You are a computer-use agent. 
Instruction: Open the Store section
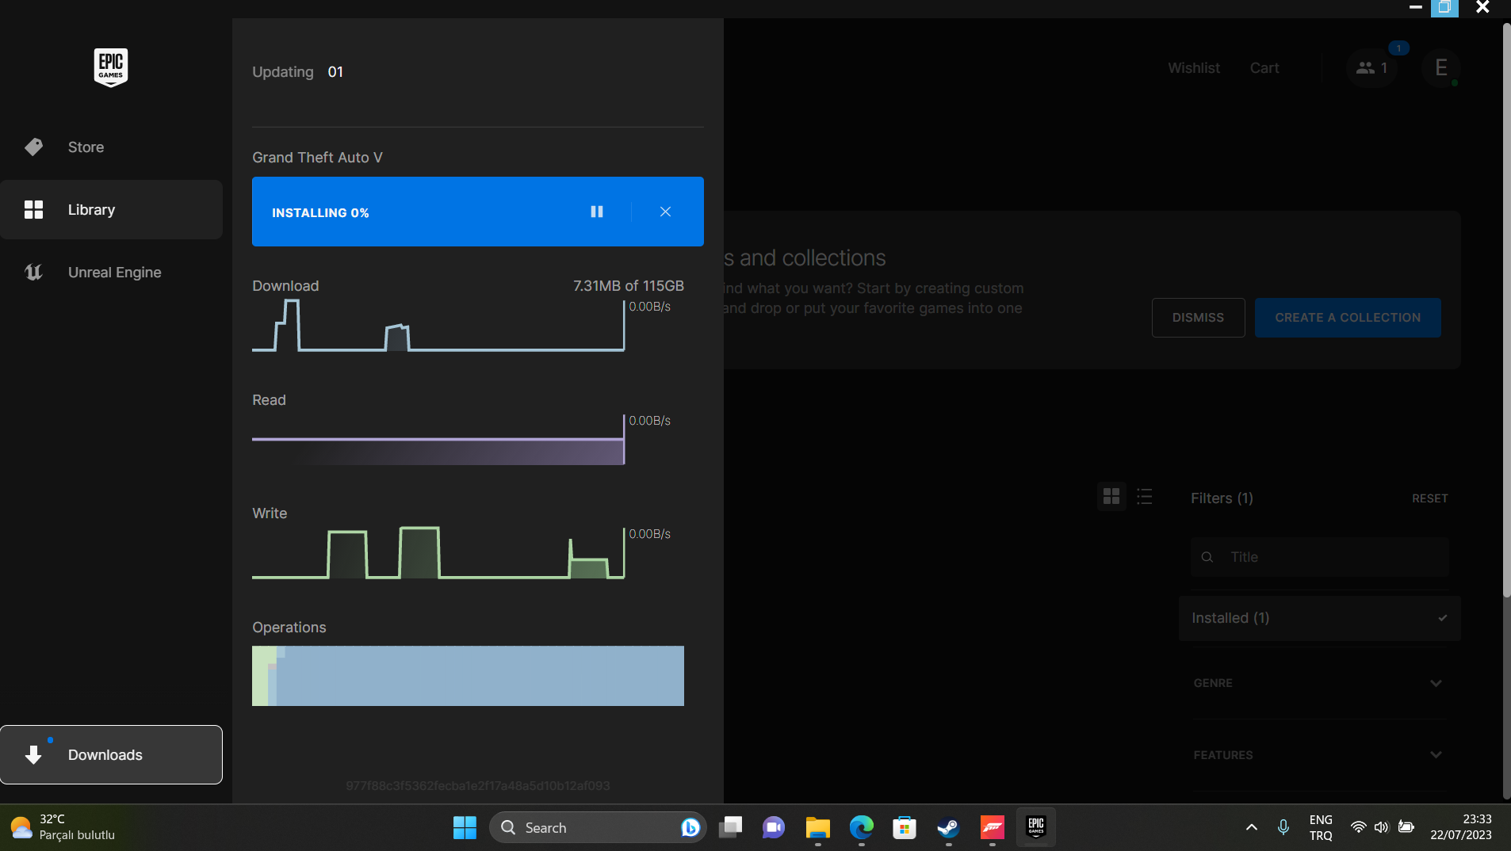pos(111,147)
